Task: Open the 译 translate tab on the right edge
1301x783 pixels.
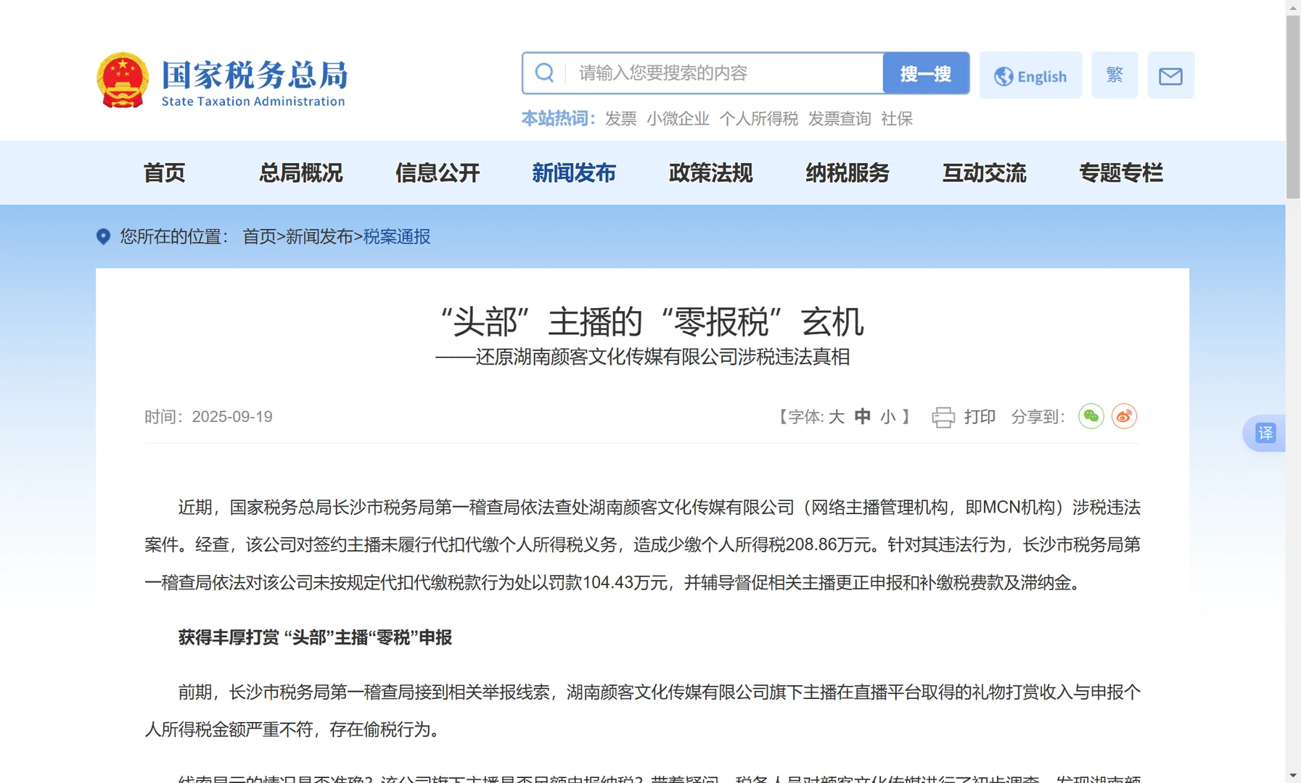Action: coord(1265,433)
